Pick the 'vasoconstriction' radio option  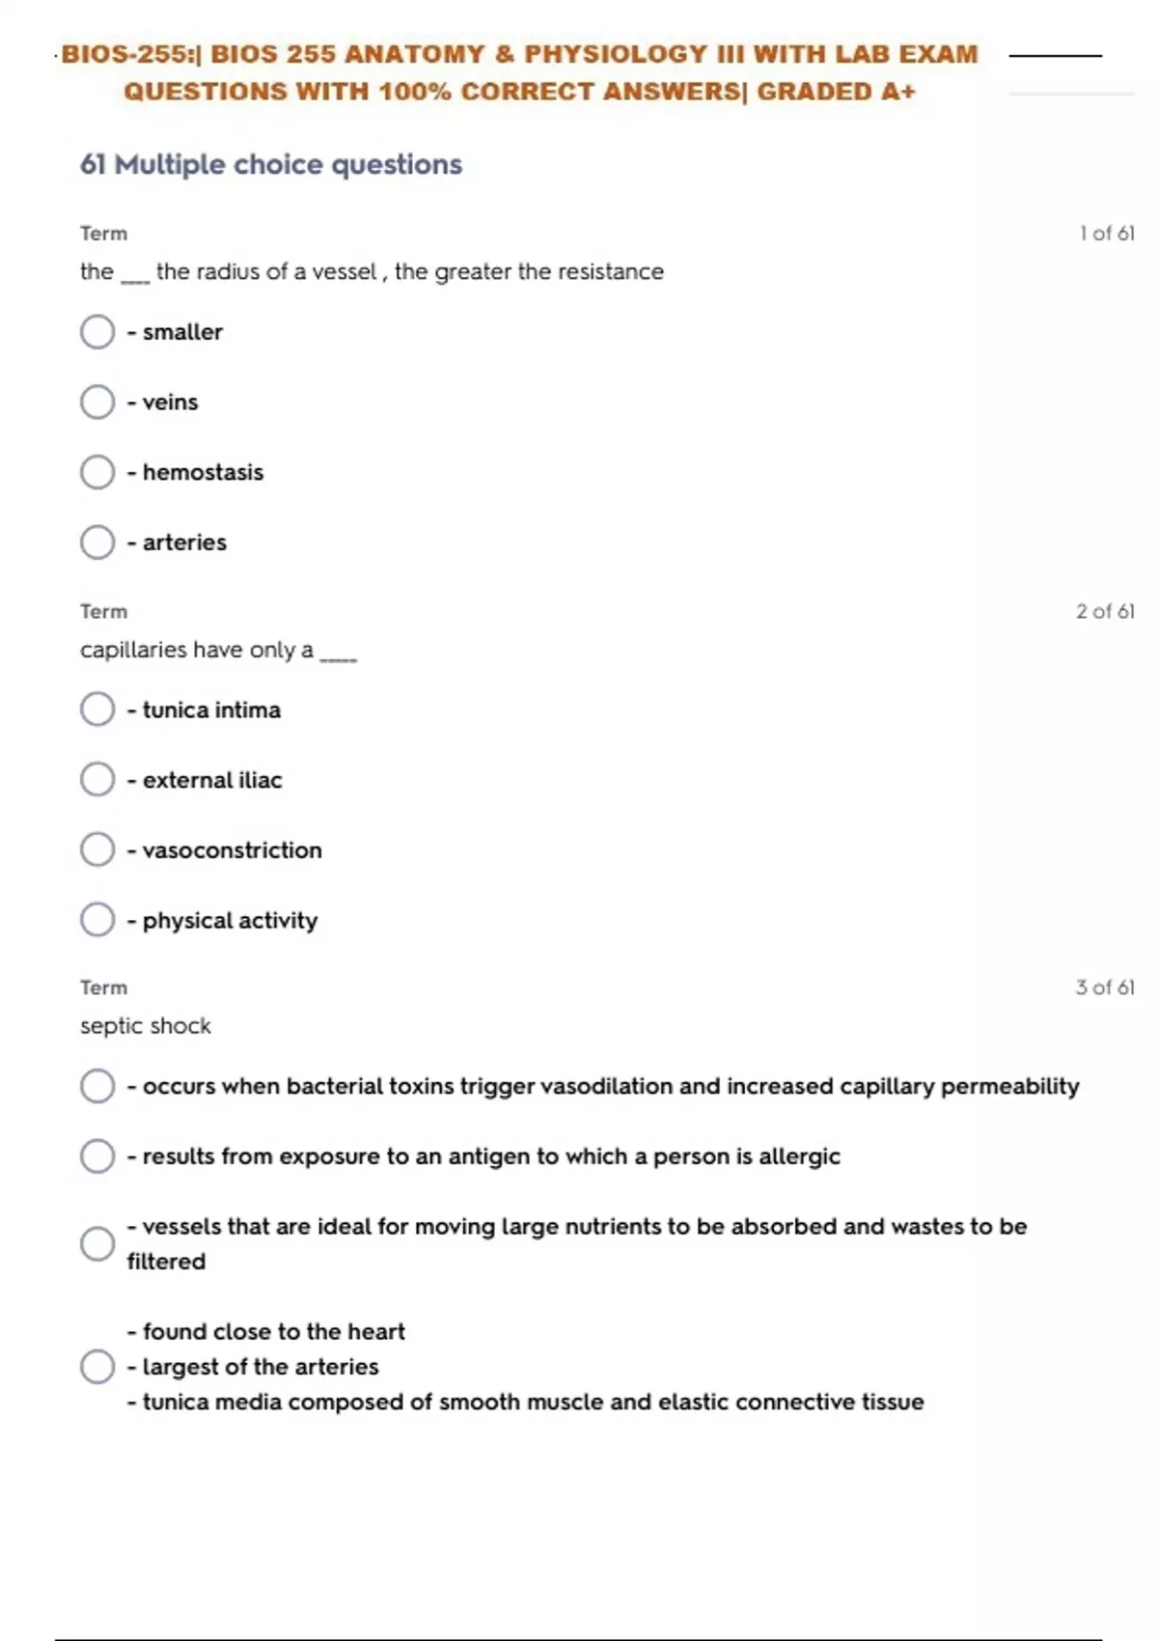pyautogui.click(x=97, y=849)
